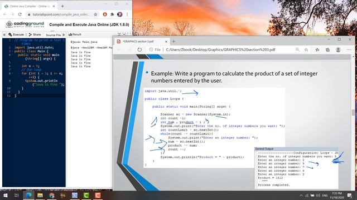Image resolution: width=357 pixels, height=200 pixels.
Task: Click the zoom magnifier icon in Edge address bar
Action: 297,49
